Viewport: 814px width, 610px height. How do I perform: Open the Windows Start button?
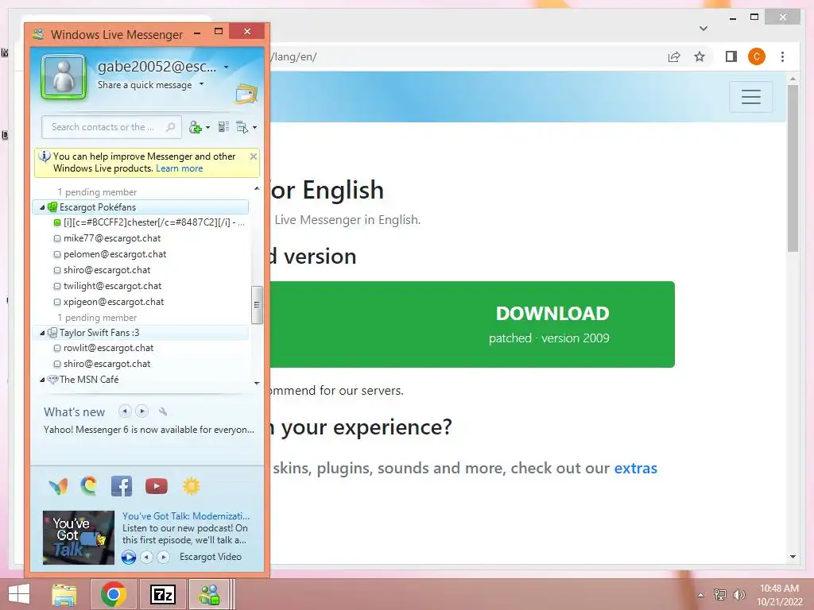coord(19,594)
